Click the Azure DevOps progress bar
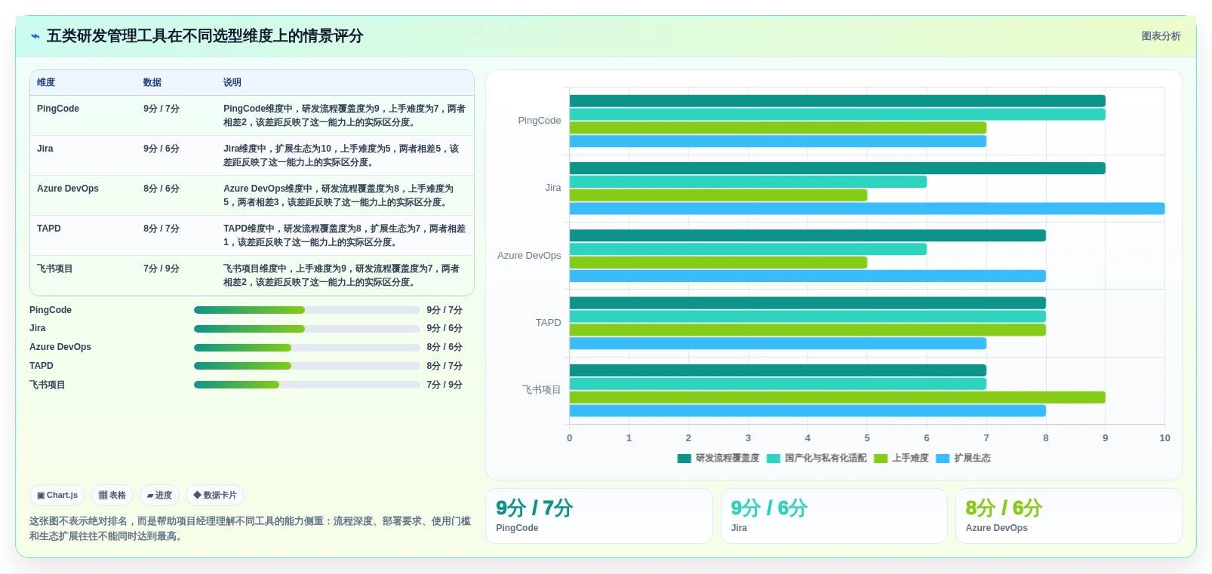The height and width of the screenshot is (574, 1212). click(x=307, y=348)
